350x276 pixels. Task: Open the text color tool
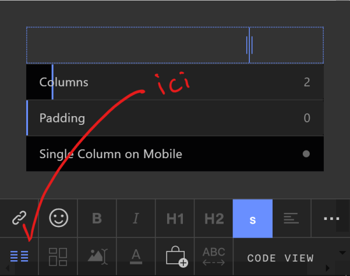(x=136, y=257)
